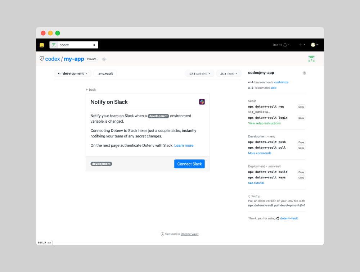Click the green organization avatar icon
Image resolution: width=360 pixels, height=272 pixels.
point(311,59)
